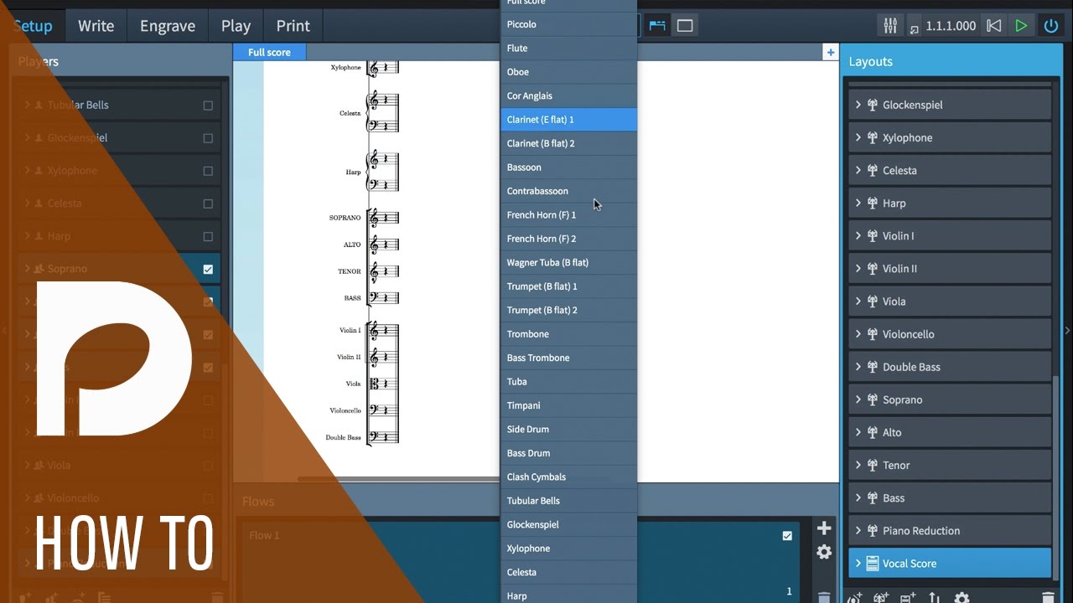
Task: Choose Clash Cymbals from the layout list
Action: [x=569, y=477]
